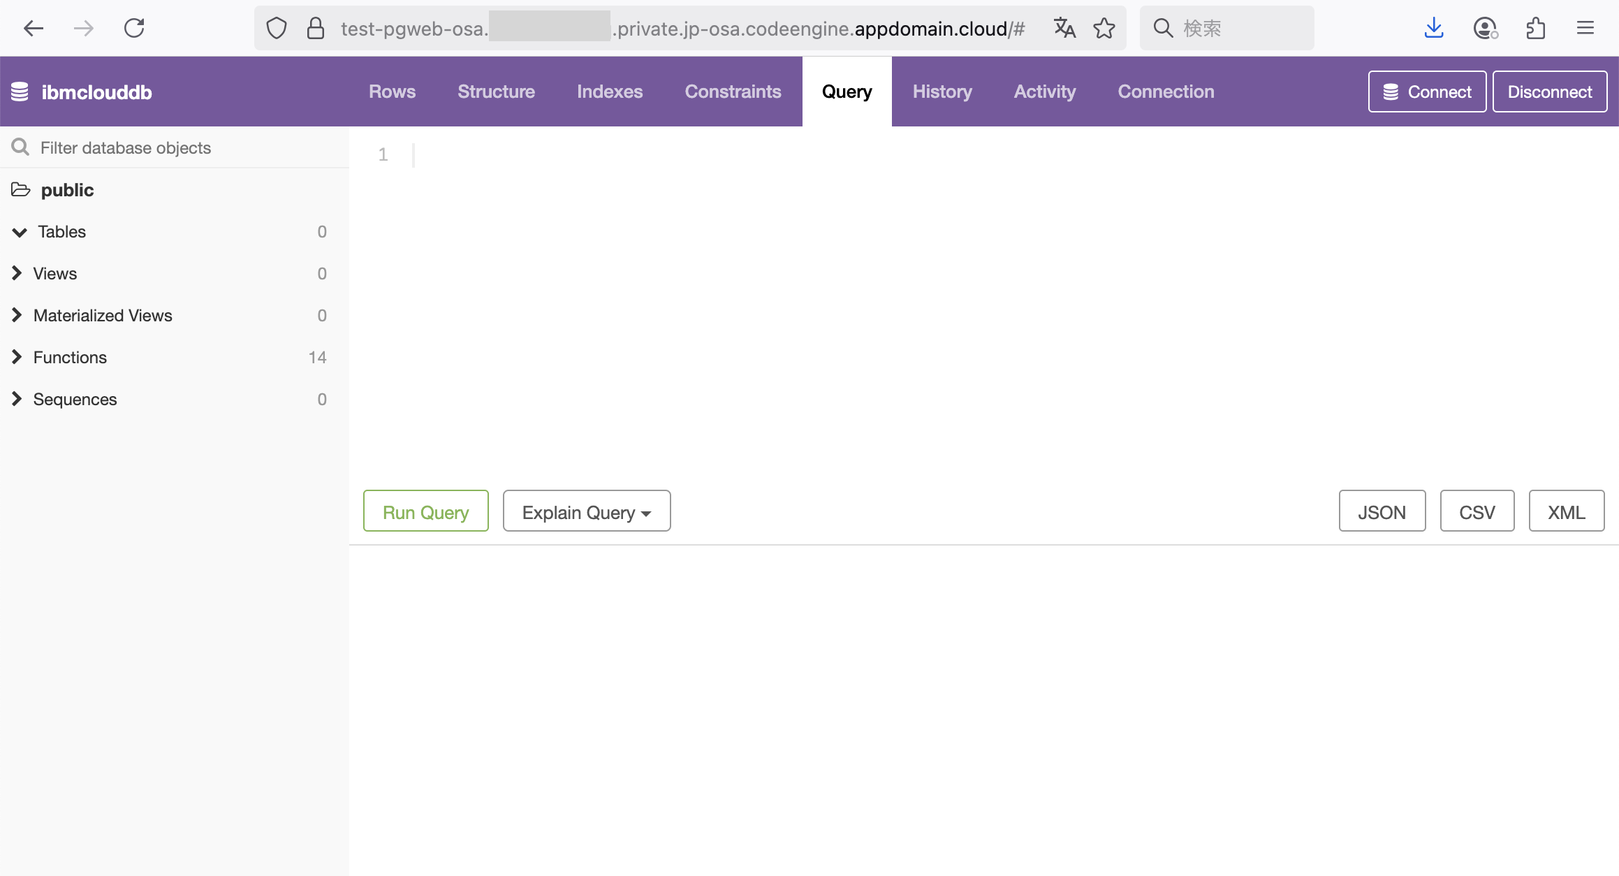
Task: Collapse the Tables tree section
Action: coord(20,232)
